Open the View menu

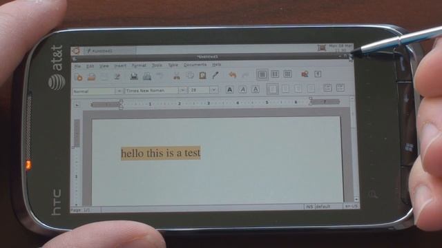pos(104,66)
